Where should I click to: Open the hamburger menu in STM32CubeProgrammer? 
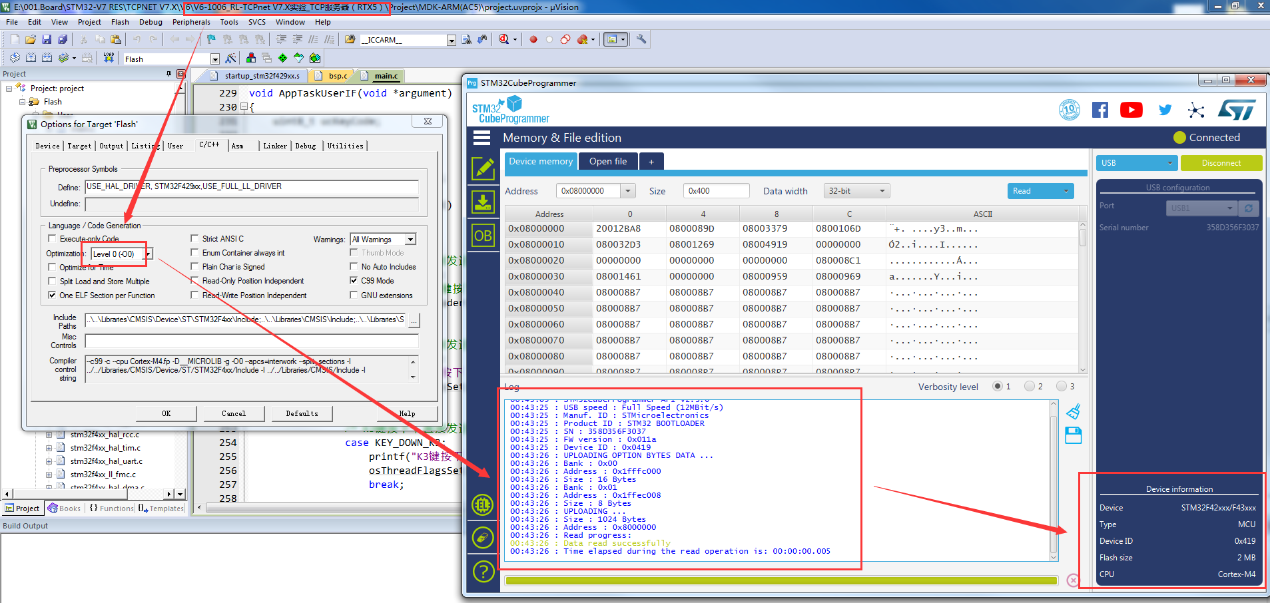pyautogui.click(x=481, y=138)
